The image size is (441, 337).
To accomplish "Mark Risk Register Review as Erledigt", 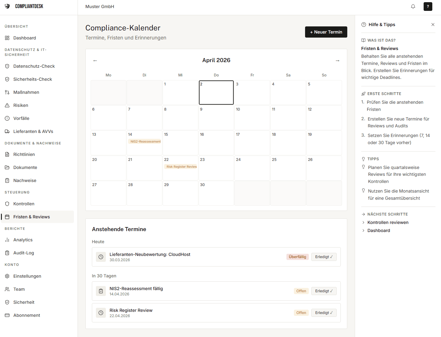I will coord(324,313).
